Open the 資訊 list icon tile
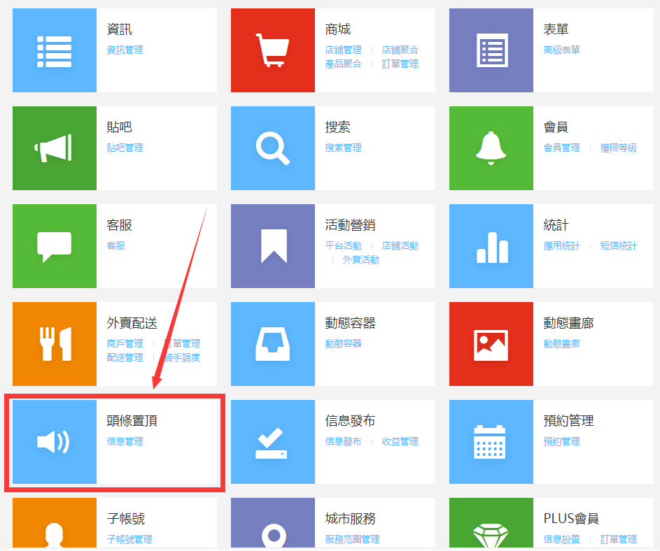This screenshot has height=551, width=660. pyautogui.click(x=55, y=50)
